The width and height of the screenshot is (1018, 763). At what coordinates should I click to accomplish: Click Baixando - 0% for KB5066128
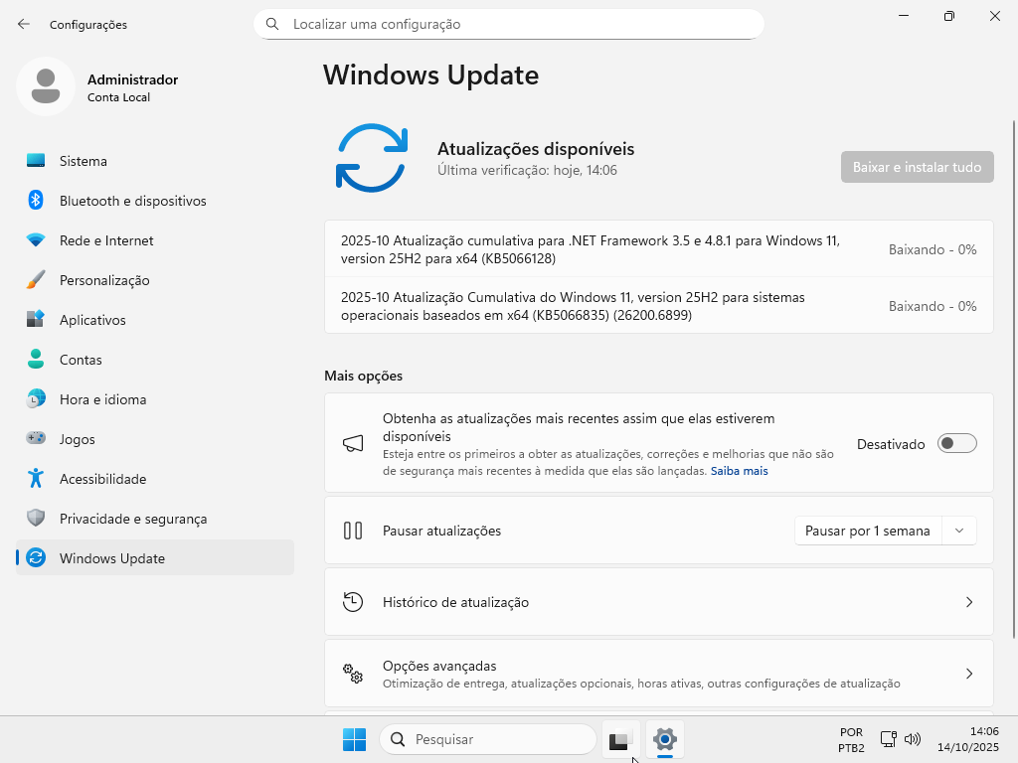[933, 249]
